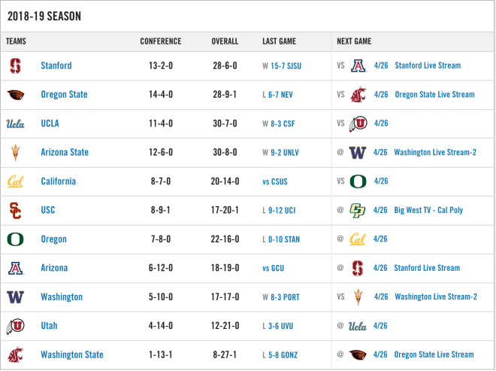Click Cal Poly logo in USC's next game
The width and height of the screenshot is (496, 371).
[358, 211]
